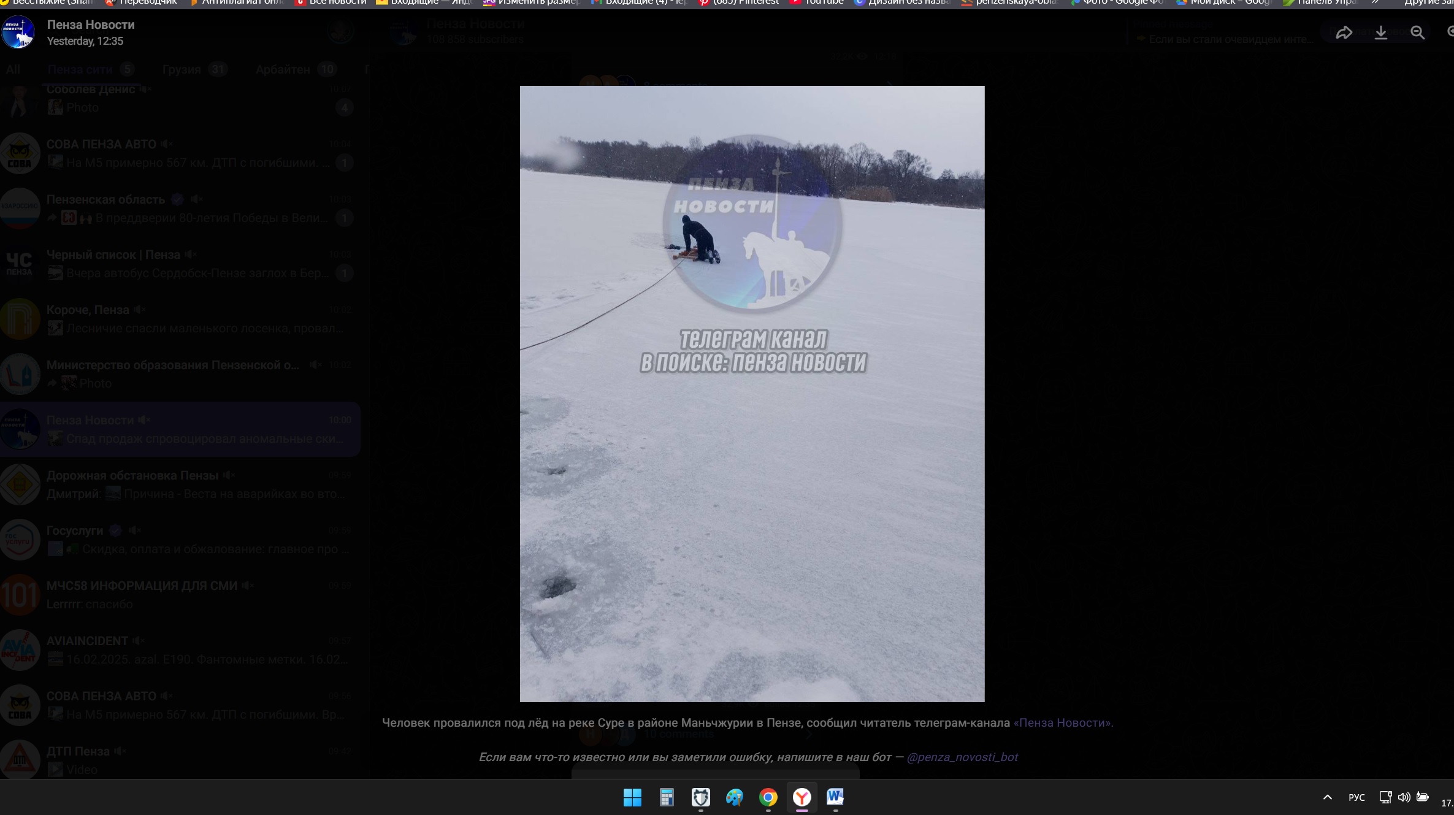The width and height of the screenshot is (1454, 815).
Task: Click the forward arrow icon in media viewer
Action: point(1344,33)
